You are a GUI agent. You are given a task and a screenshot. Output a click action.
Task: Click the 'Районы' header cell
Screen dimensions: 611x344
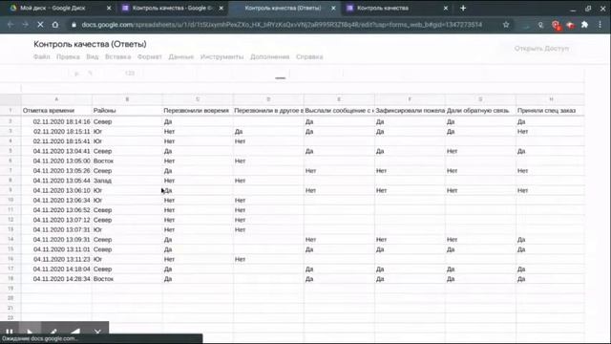coord(127,111)
